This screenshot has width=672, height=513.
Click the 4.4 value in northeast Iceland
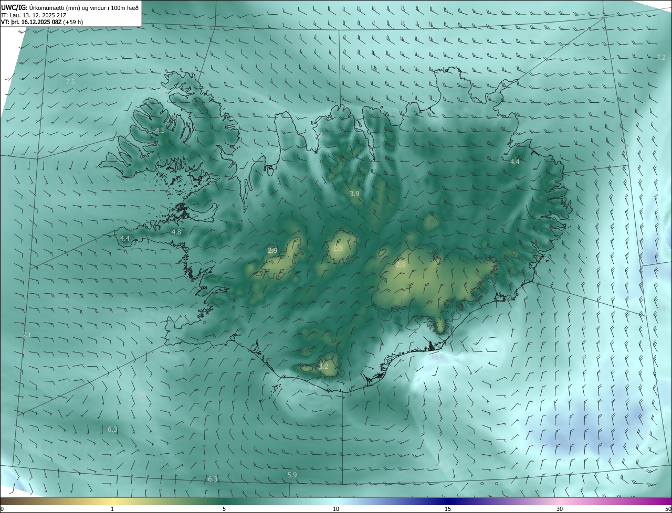click(515, 162)
